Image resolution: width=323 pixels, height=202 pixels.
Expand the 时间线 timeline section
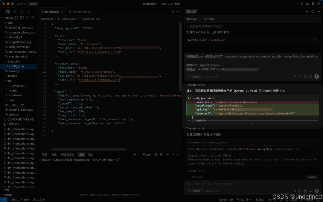[8, 195]
